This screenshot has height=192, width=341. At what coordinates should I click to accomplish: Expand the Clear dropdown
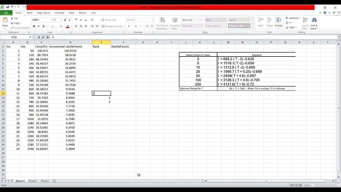(x=296, y=27)
